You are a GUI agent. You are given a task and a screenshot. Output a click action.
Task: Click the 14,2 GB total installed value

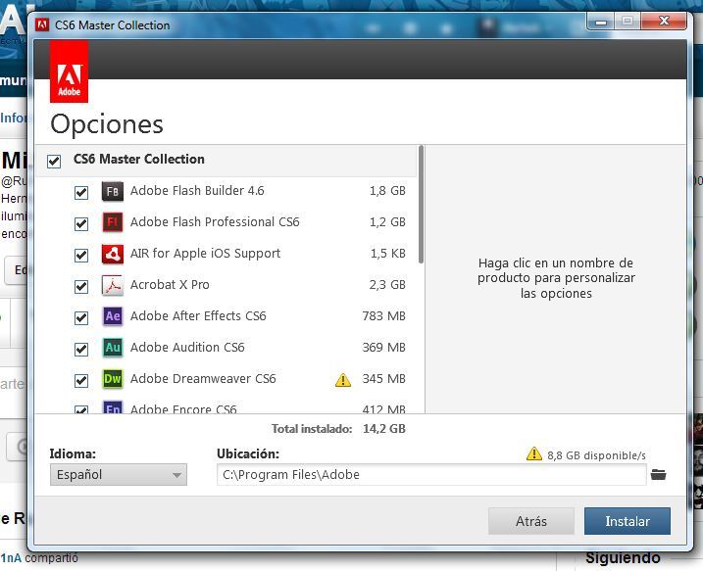(384, 429)
